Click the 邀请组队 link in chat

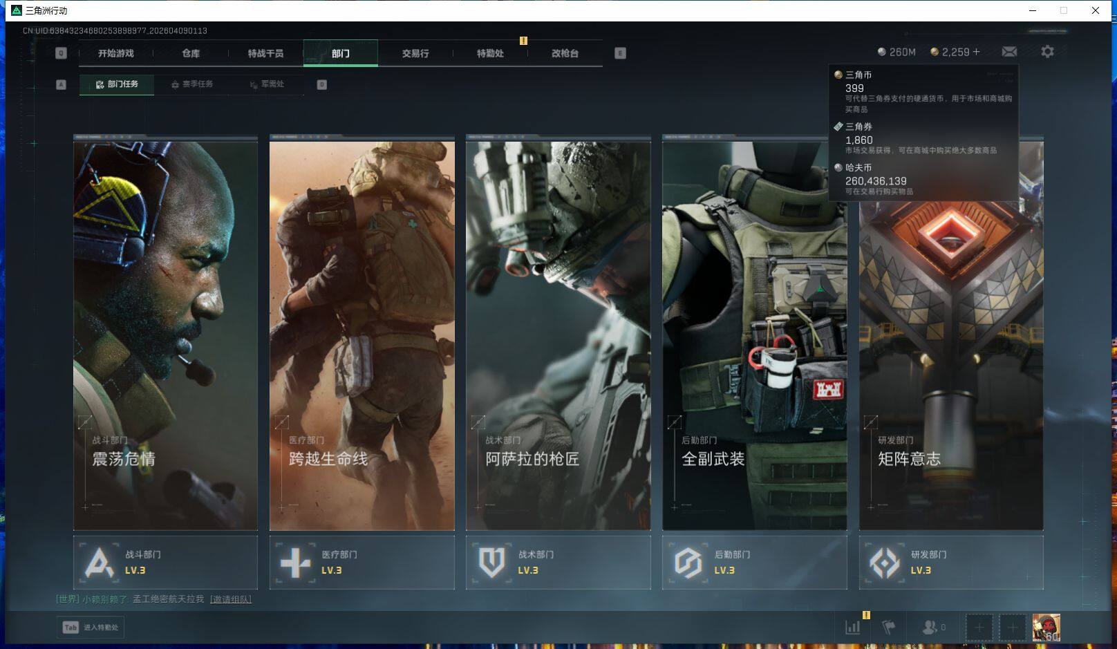(231, 599)
